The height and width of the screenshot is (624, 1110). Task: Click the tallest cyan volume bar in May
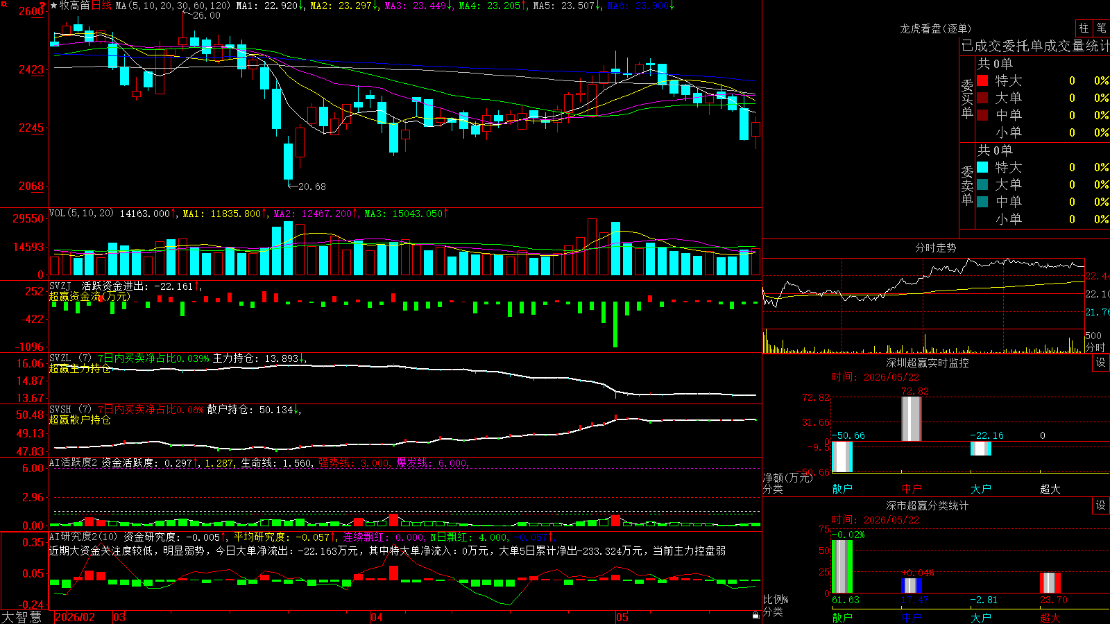[x=615, y=249]
